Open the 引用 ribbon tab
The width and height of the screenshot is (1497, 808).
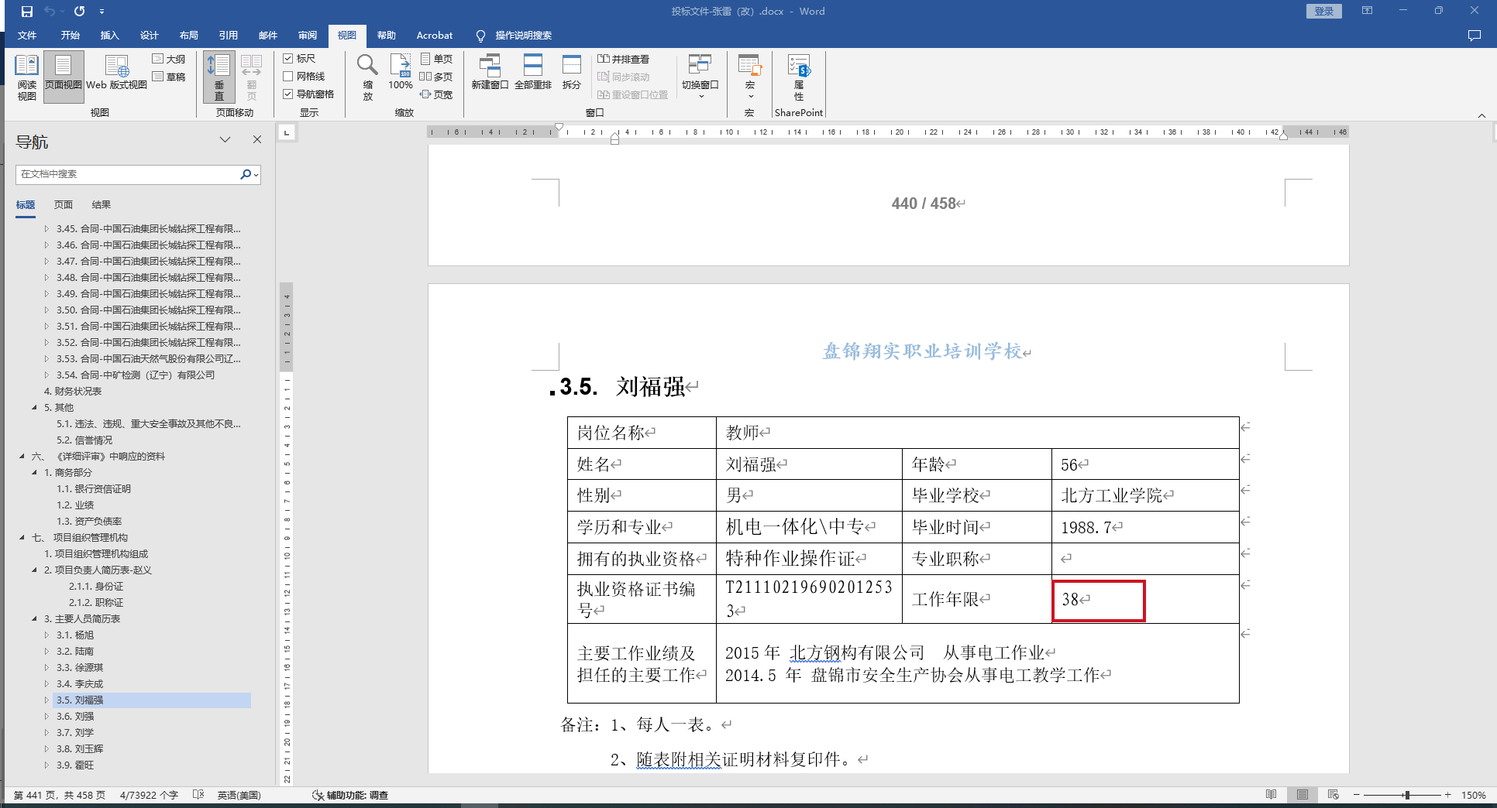(x=228, y=36)
